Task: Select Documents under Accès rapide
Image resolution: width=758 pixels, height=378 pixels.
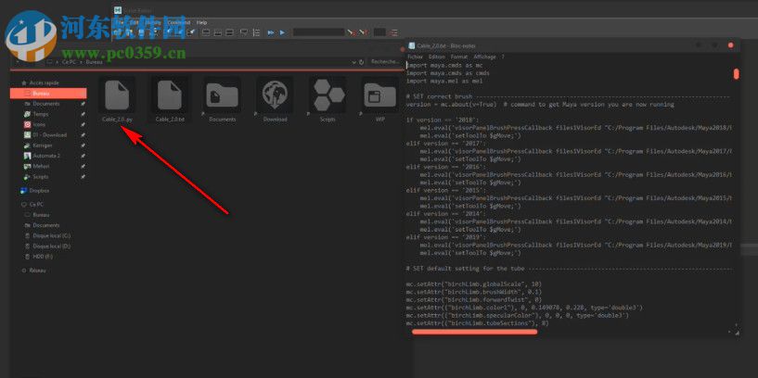Action: pyautogui.click(x=46, y=104)
